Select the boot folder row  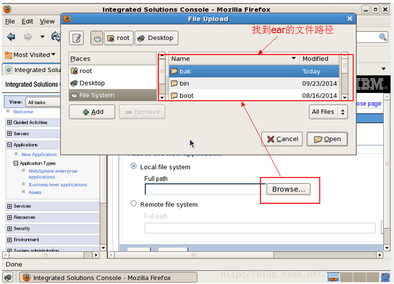coord(254,96)
